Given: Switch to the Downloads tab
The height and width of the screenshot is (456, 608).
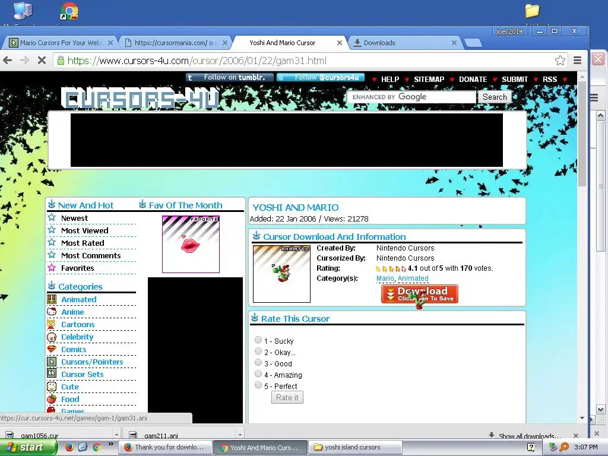Looking at the screenshot, I should 404,43.
